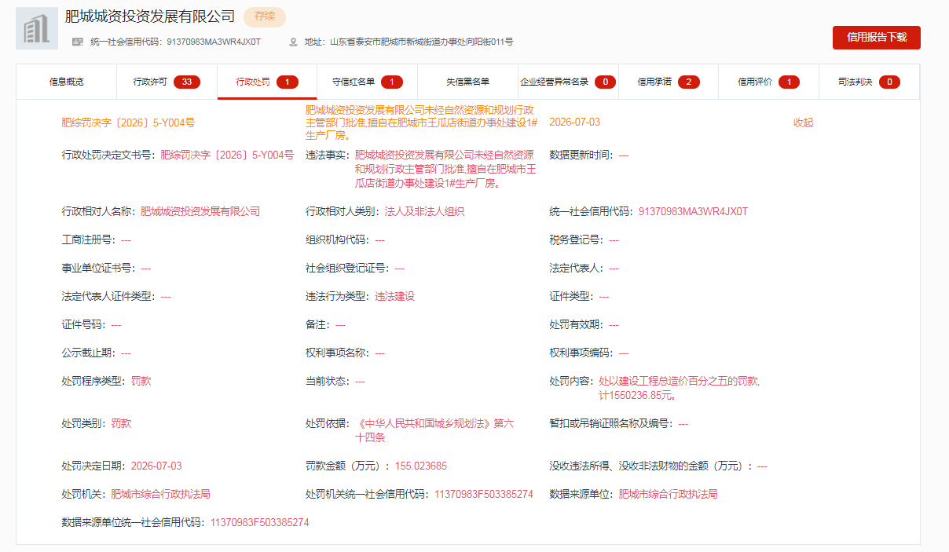Click the header credit code 91370983MA3WR4JX0T
Screen dimensions: 949x552
(x=214, y=42)
